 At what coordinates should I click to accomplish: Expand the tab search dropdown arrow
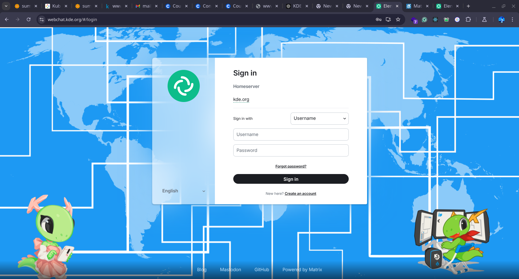point(6,6)
